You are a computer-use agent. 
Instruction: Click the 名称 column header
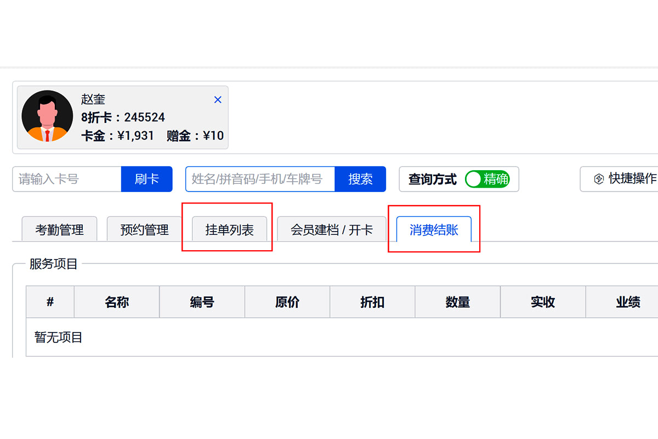(x=116, y=302)
